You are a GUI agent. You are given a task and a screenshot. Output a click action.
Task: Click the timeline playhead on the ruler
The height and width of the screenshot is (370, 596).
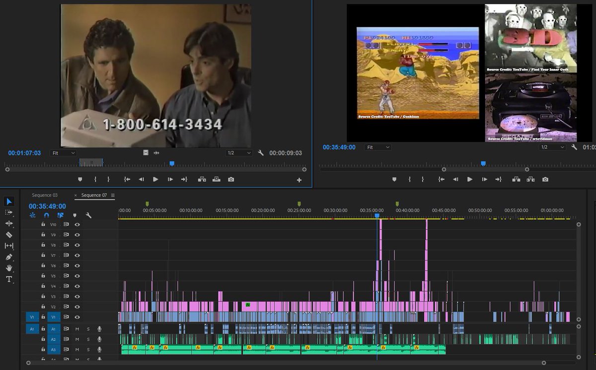point(377,215)
